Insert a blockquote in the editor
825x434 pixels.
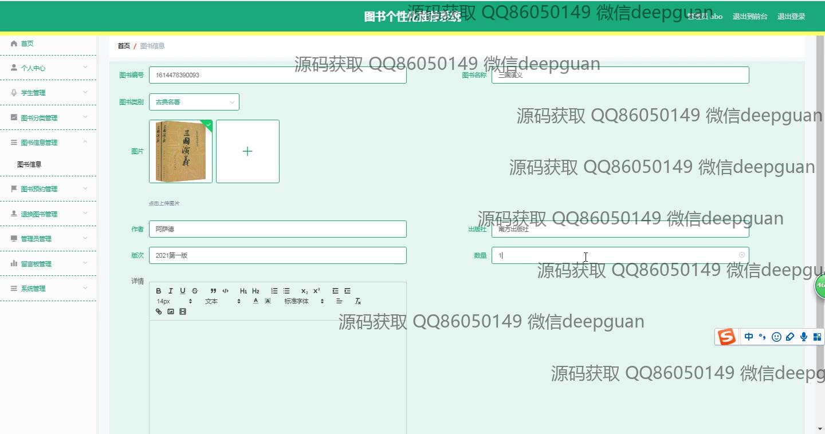(213, 291)
